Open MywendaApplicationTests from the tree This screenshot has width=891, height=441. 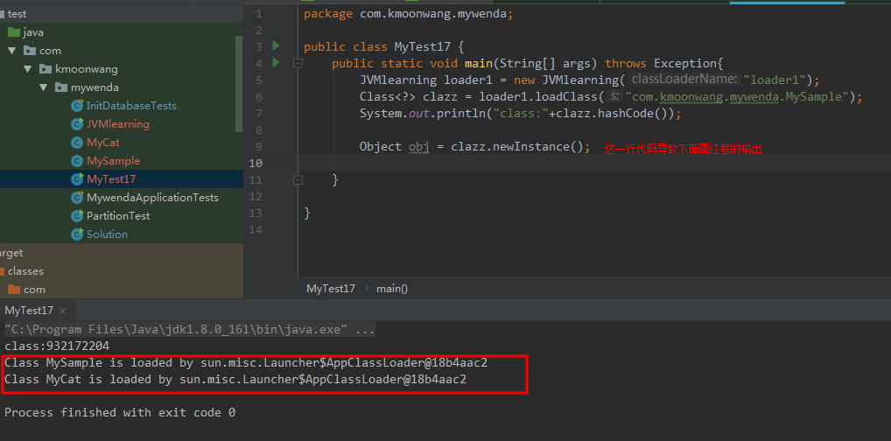tap(152, 198)
